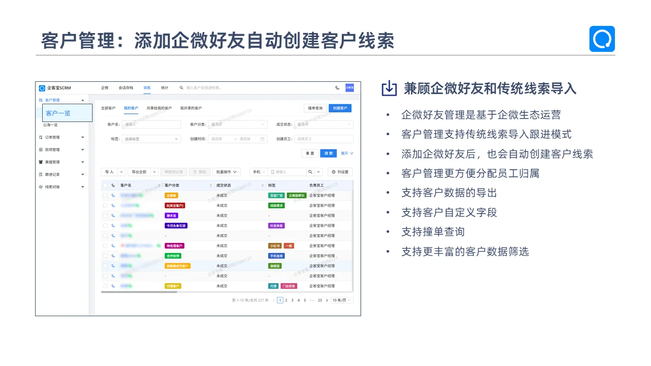Click the table's horizontal scrollbar
651x366 pixels.
(x=139, y=292)
